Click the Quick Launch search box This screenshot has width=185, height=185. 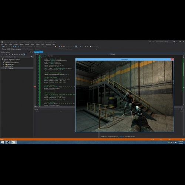[164, 41]
